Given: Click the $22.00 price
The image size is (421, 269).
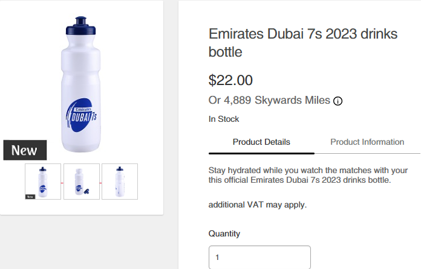Looking at the screenshot, I should tap(230, 80).
